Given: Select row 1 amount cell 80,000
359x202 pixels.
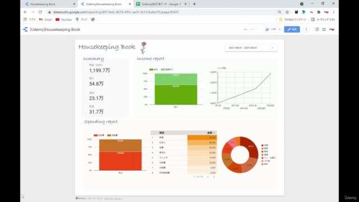Looking at the screenshot, I should pos(202,137).
